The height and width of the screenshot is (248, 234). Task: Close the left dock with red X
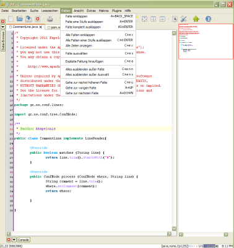3,22
